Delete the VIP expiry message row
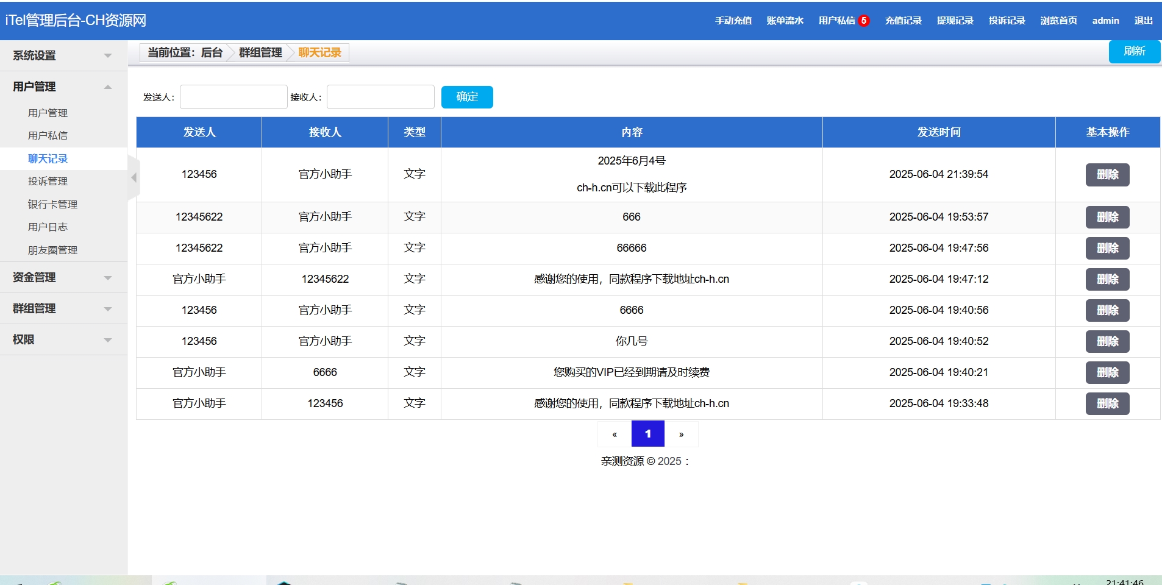The width and height of the screenshot is (1162, 585). (1107, 373)
